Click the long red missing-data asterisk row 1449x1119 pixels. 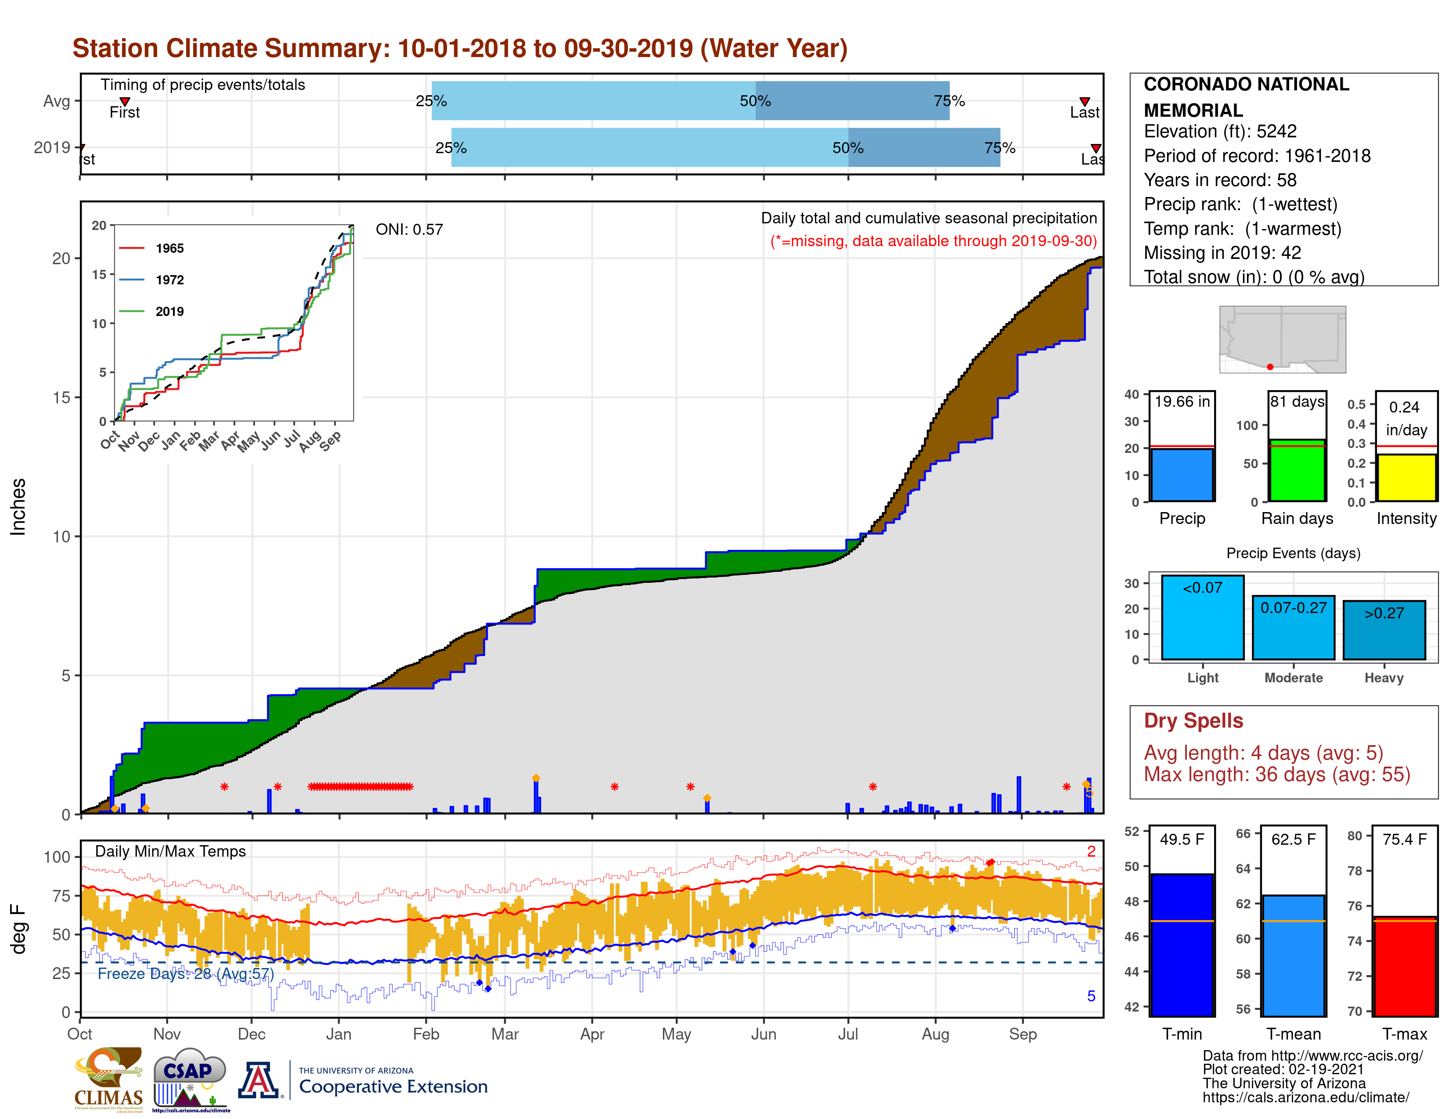[x=360, y=787]
